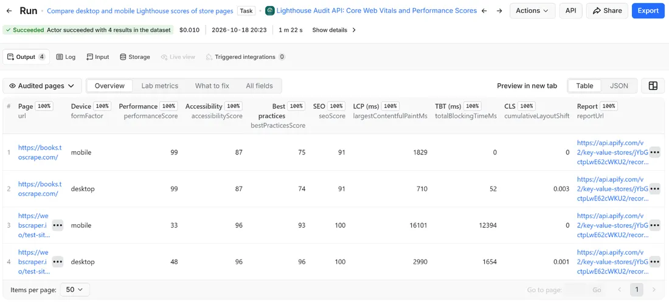Go to next run arrow
This screenshot has width=669, height=302.
point(499,11)
